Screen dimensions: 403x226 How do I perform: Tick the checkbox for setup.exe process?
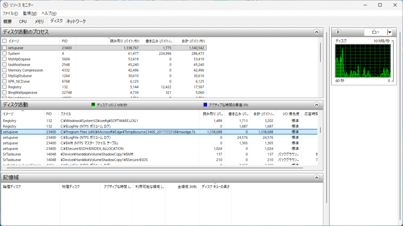click(4, 48)
